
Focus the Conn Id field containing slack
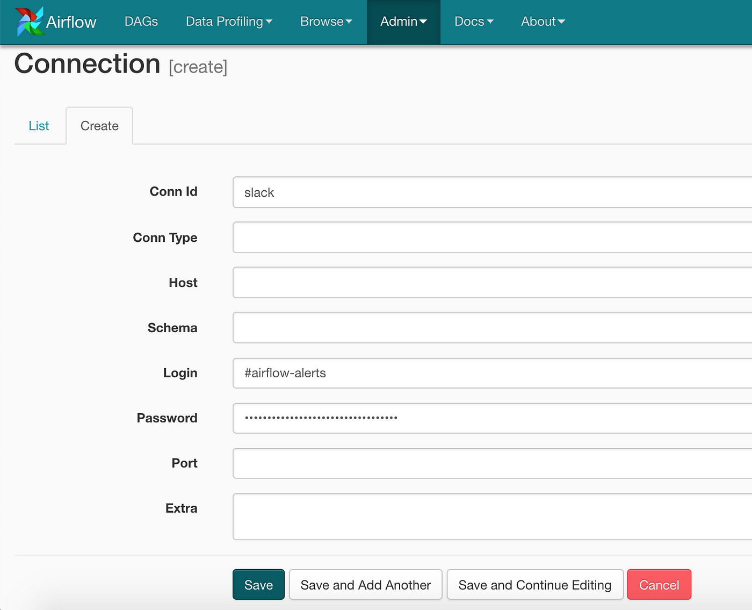(492, 192)
